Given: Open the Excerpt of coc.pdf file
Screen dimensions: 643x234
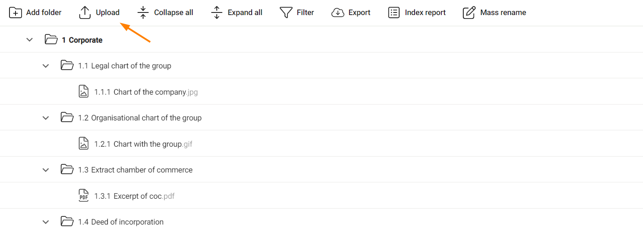Looking at the screenshot, I should click(x=134, y=196).
